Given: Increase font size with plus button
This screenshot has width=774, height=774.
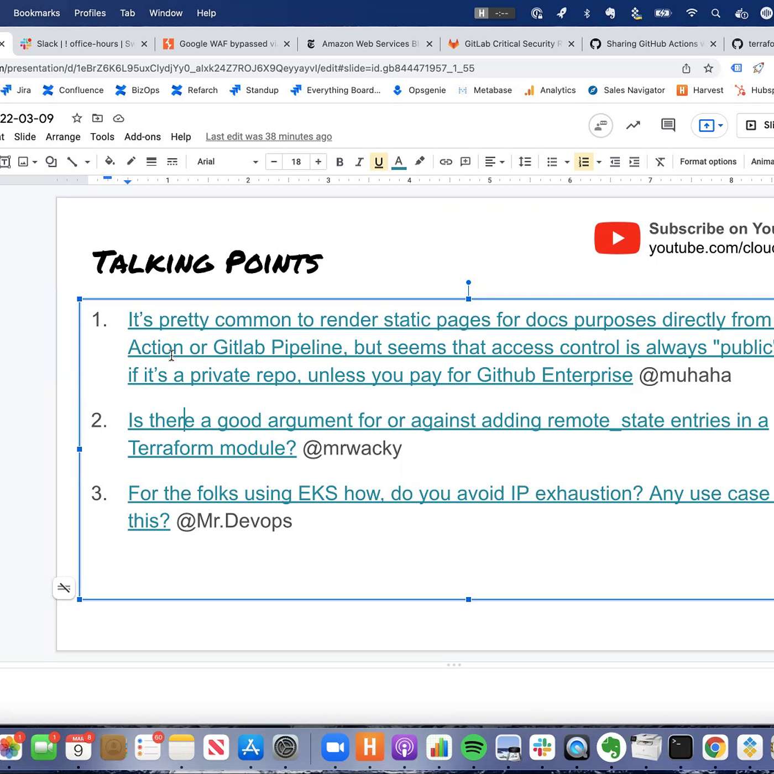Looking at the screenshot, I should (318, 162).
